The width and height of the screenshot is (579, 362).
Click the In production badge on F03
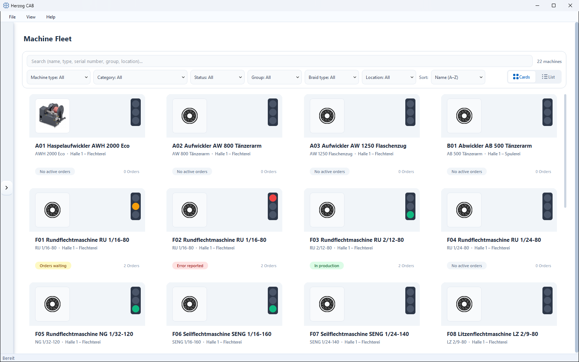pos(327,266)
